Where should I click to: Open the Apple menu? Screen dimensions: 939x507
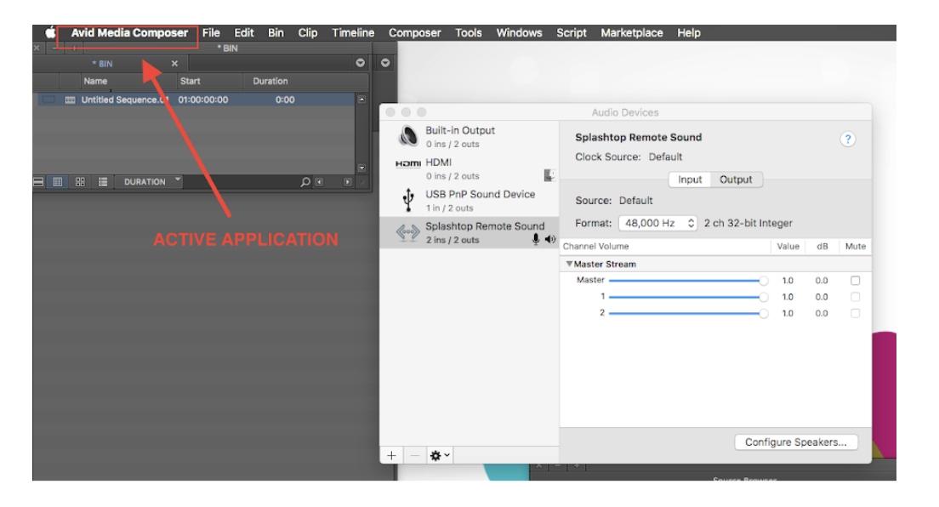click(50, 32)
